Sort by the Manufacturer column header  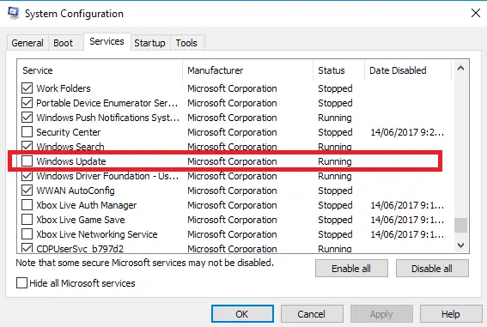tap(248, 70)
